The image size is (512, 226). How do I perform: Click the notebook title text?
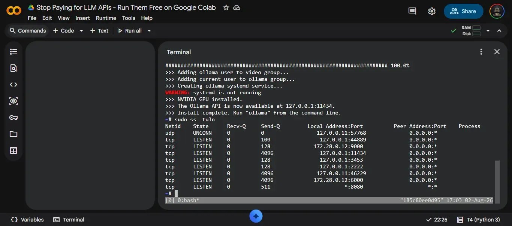[x=126, y=7]
